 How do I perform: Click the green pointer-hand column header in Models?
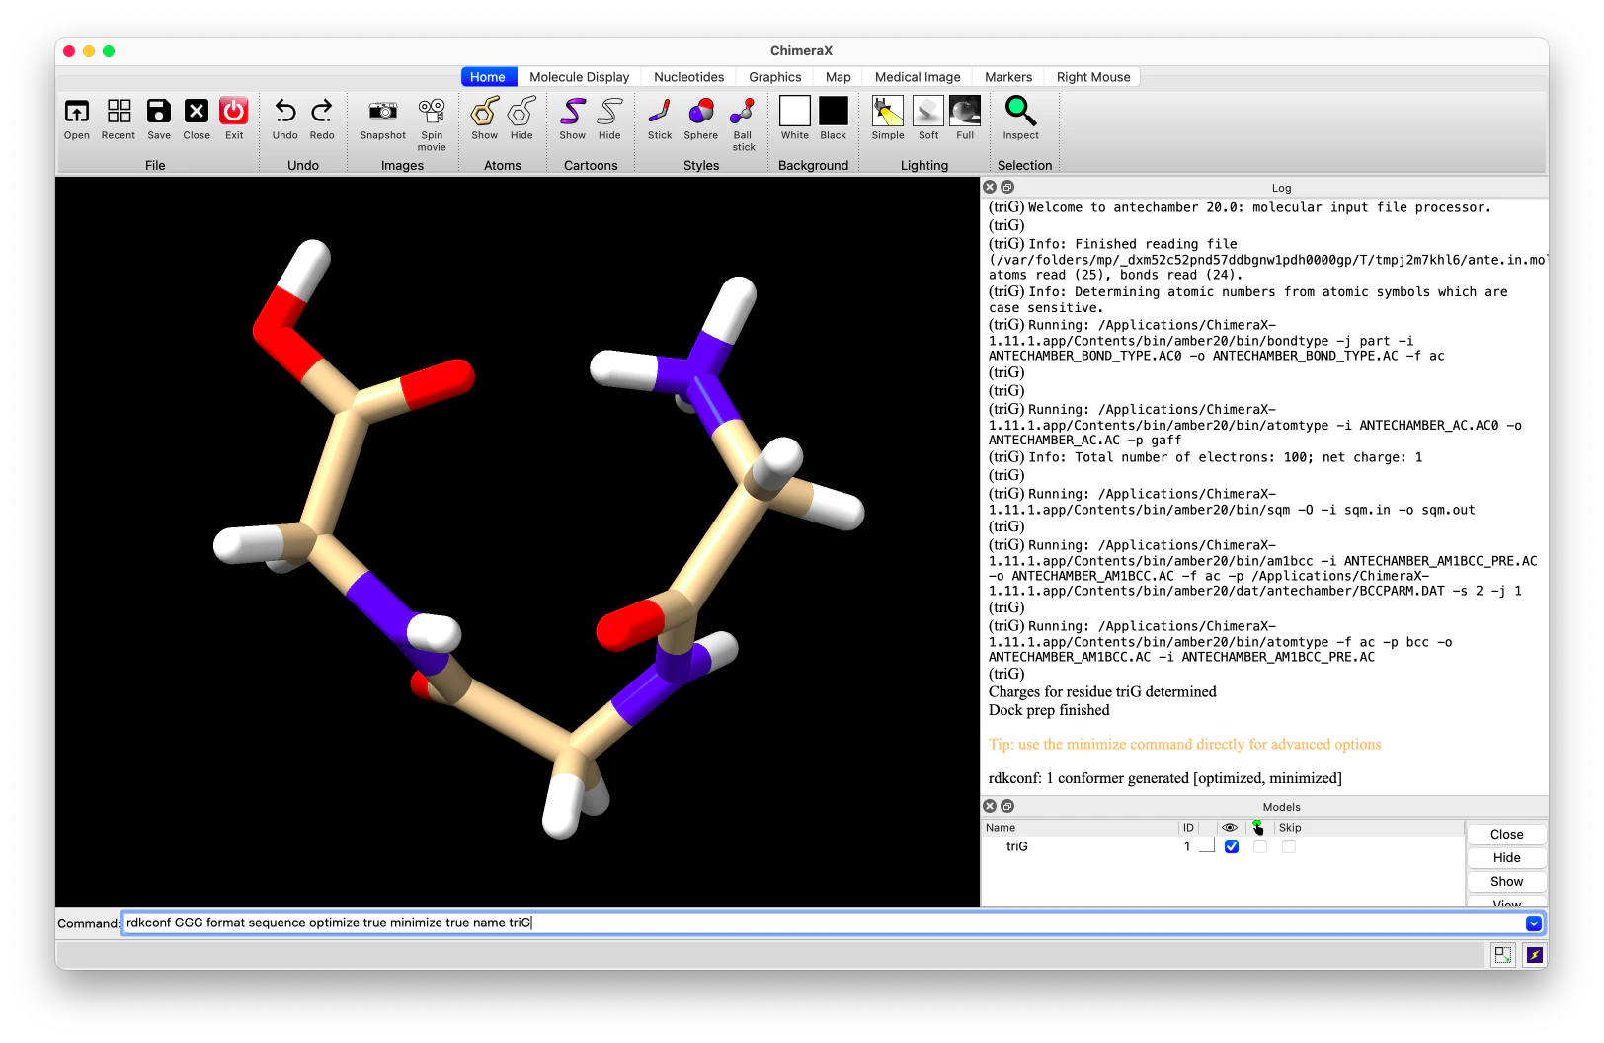coord(1258,828)
